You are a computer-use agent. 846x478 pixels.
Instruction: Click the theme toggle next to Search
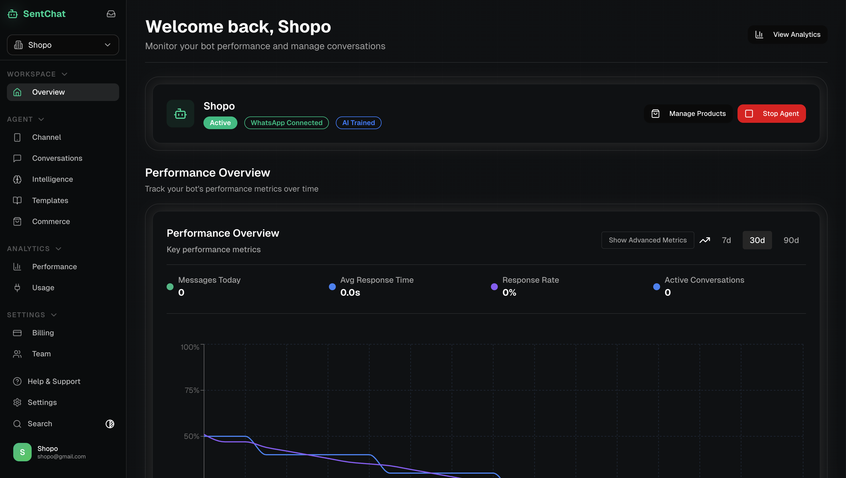(x=110, y=424)
